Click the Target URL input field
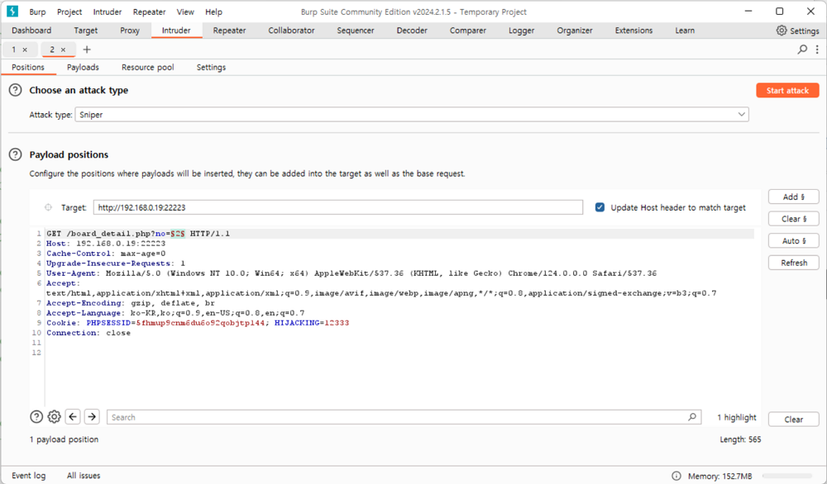 338,207
